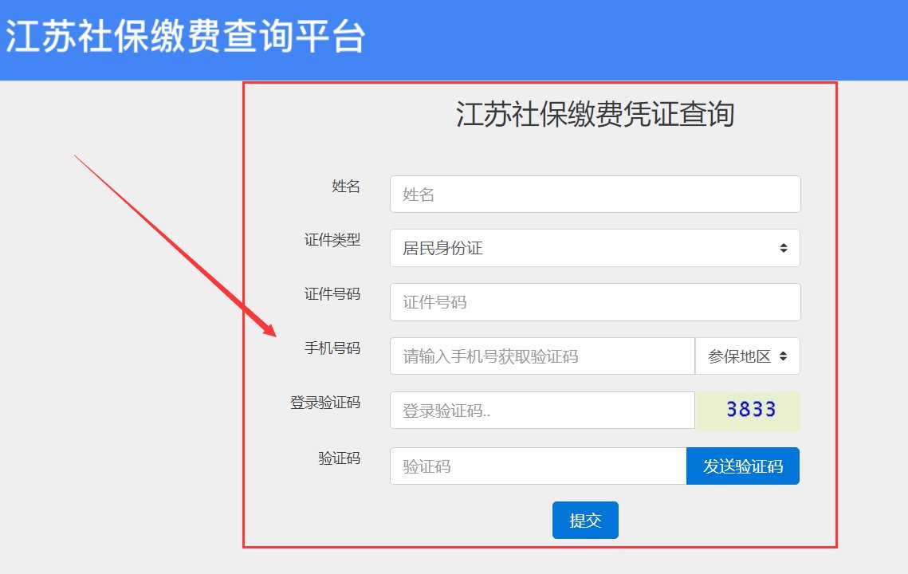Click the up-down arrow icon beside 参保地区
908x574 pixels.
(x=784, y=356)
